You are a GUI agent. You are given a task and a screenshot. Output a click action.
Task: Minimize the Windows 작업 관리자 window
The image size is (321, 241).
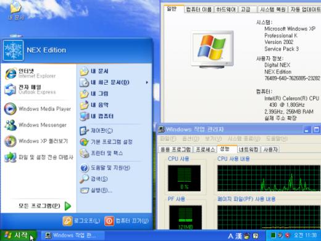[x=307, y=130]
